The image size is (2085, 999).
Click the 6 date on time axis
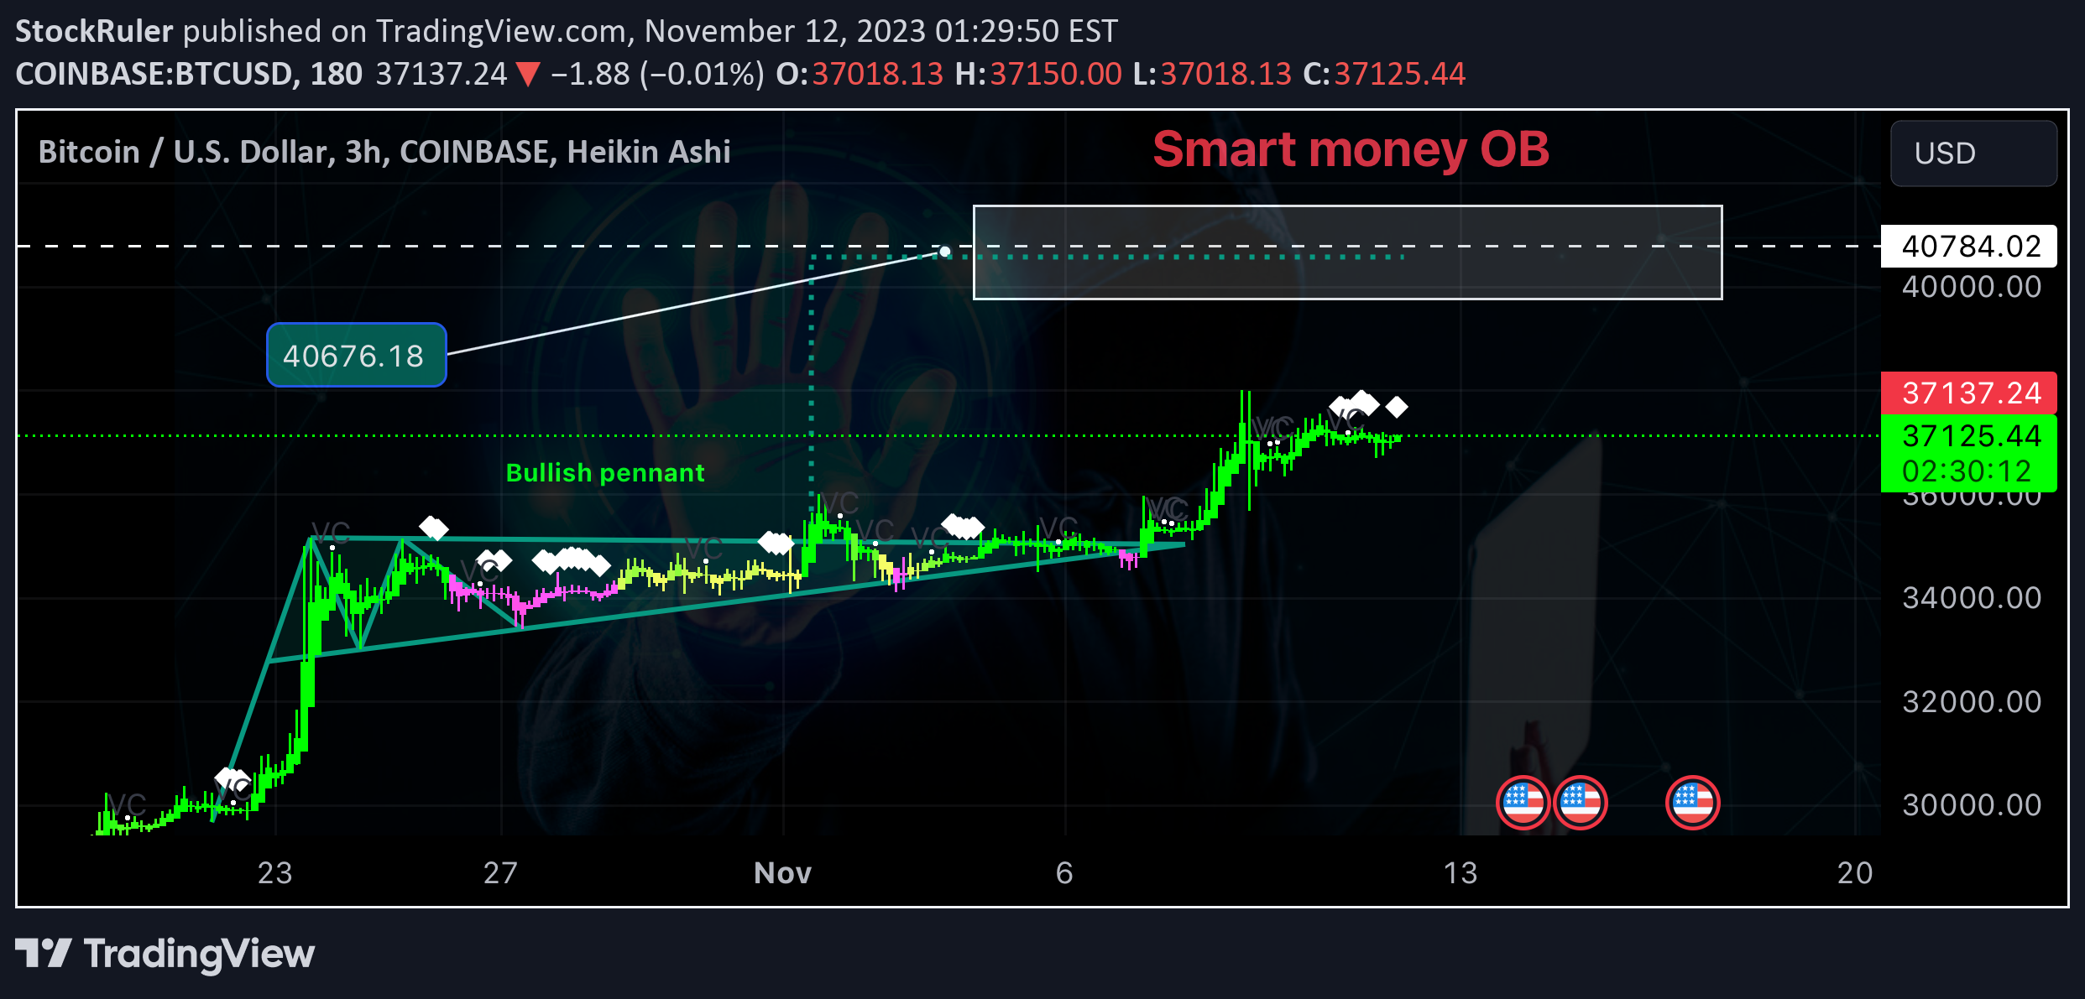pyautogui.click(x=1064, y=873)
